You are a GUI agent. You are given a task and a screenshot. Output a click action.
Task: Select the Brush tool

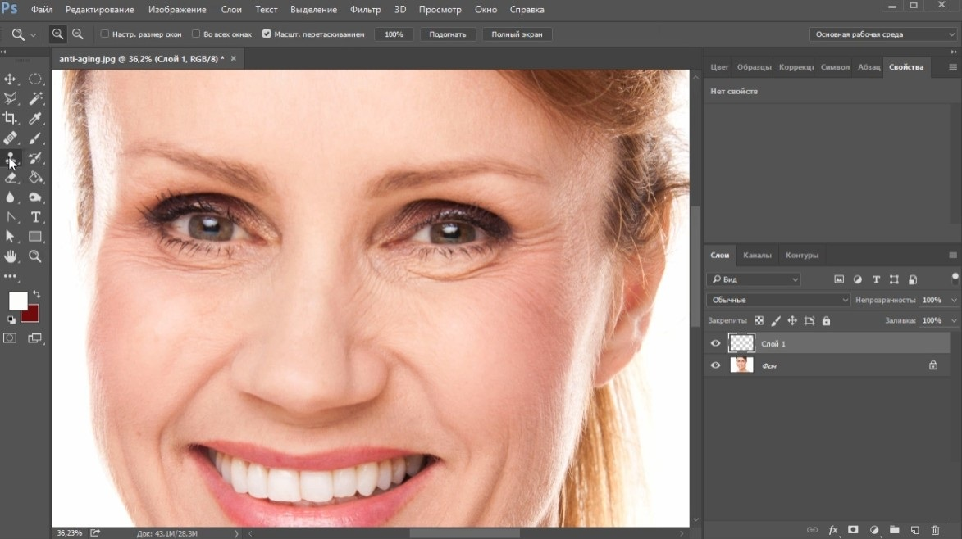(35, 138)
